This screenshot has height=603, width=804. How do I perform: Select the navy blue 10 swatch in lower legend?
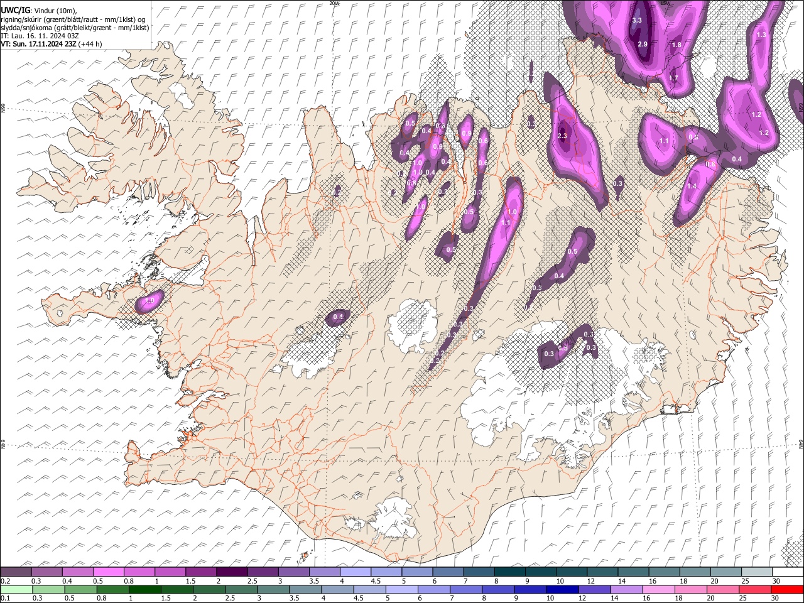pyautogui.click(x=562, y=589)
